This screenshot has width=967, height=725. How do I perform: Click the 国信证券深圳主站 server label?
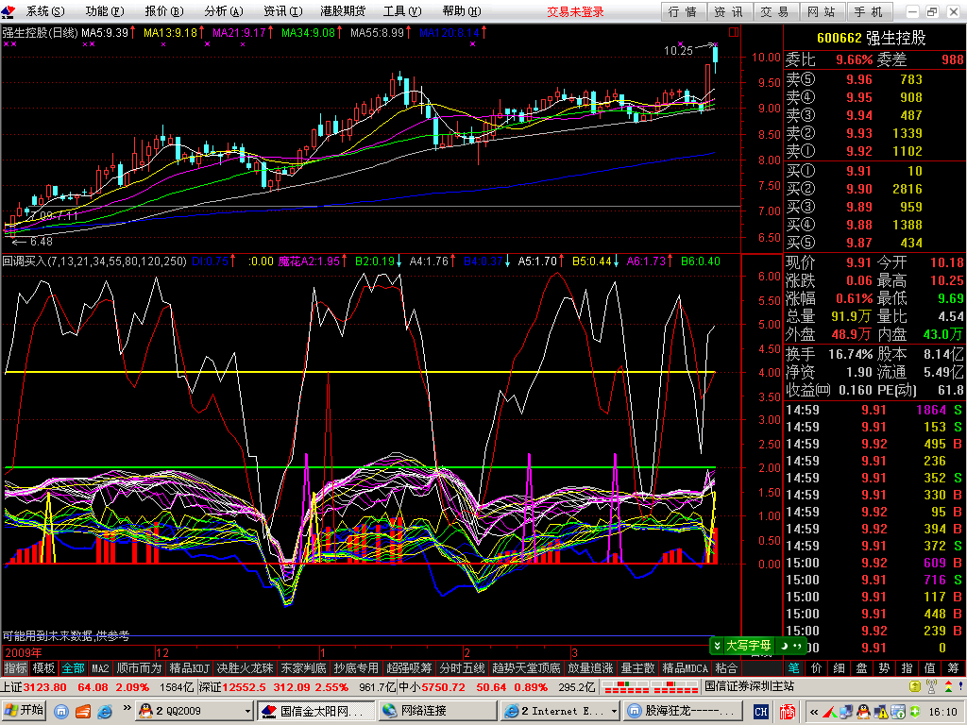749,686
